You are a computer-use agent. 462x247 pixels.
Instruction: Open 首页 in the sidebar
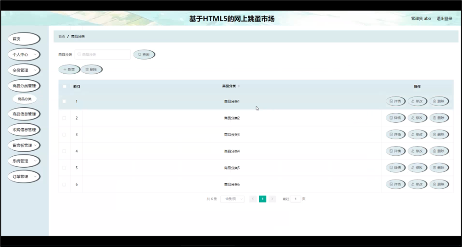(24, 39)
